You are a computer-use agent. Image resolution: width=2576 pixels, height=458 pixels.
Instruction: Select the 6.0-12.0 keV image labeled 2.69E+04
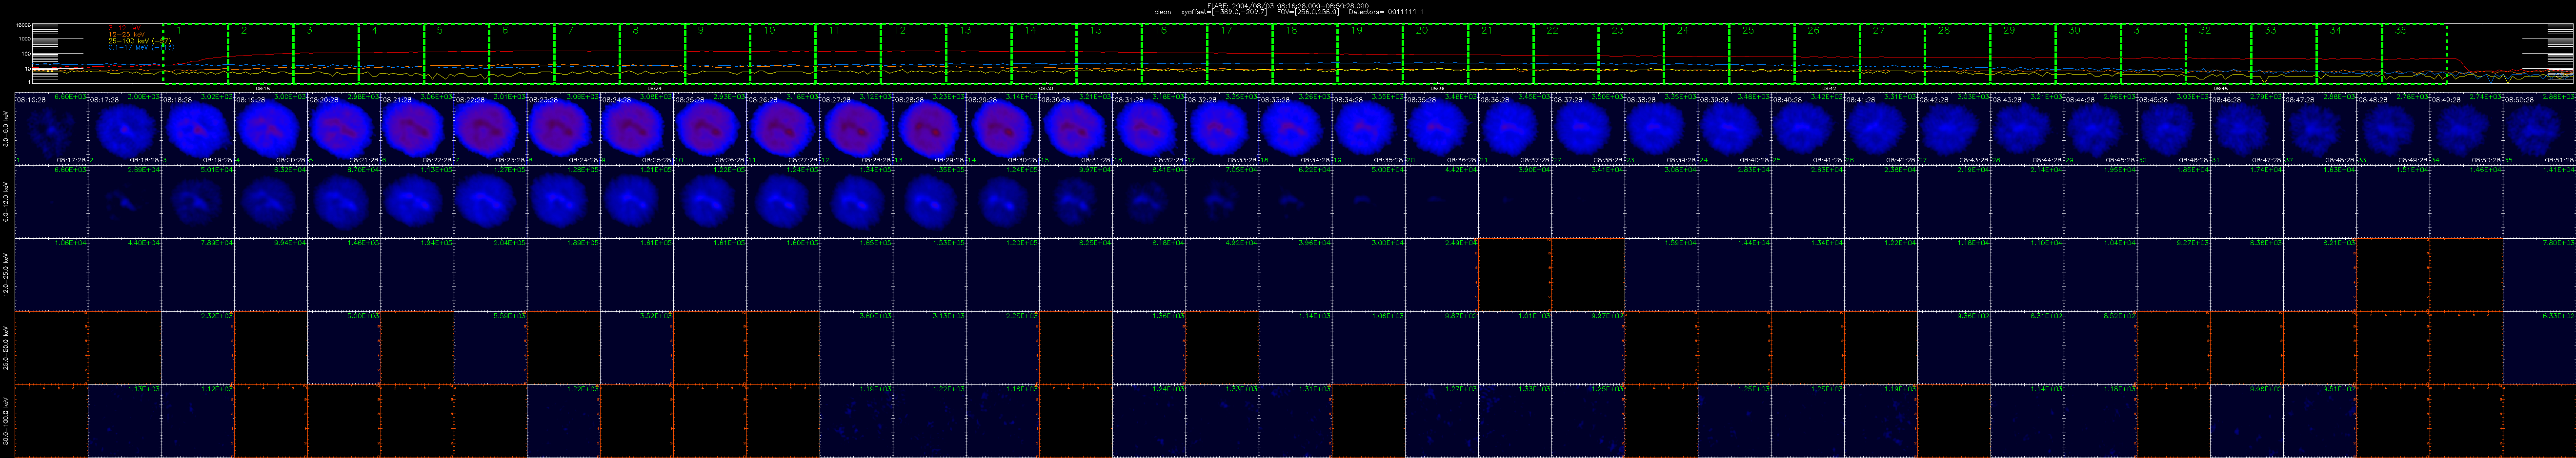pos(125,202)
